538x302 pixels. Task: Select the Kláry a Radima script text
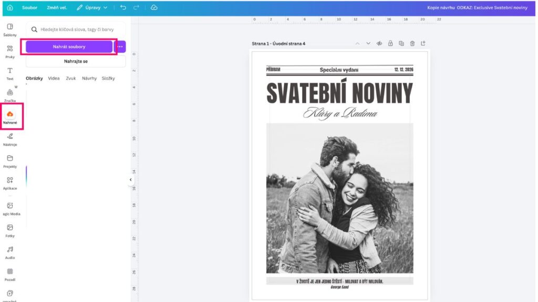340,113
